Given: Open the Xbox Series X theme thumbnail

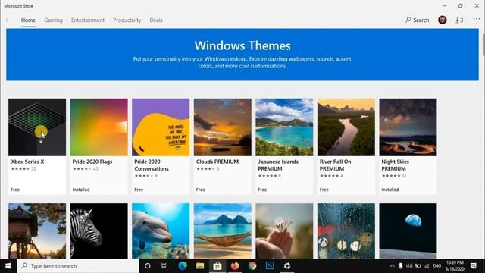Looking at the screenshot, I should pyautogui.click(x=37, y=127).
